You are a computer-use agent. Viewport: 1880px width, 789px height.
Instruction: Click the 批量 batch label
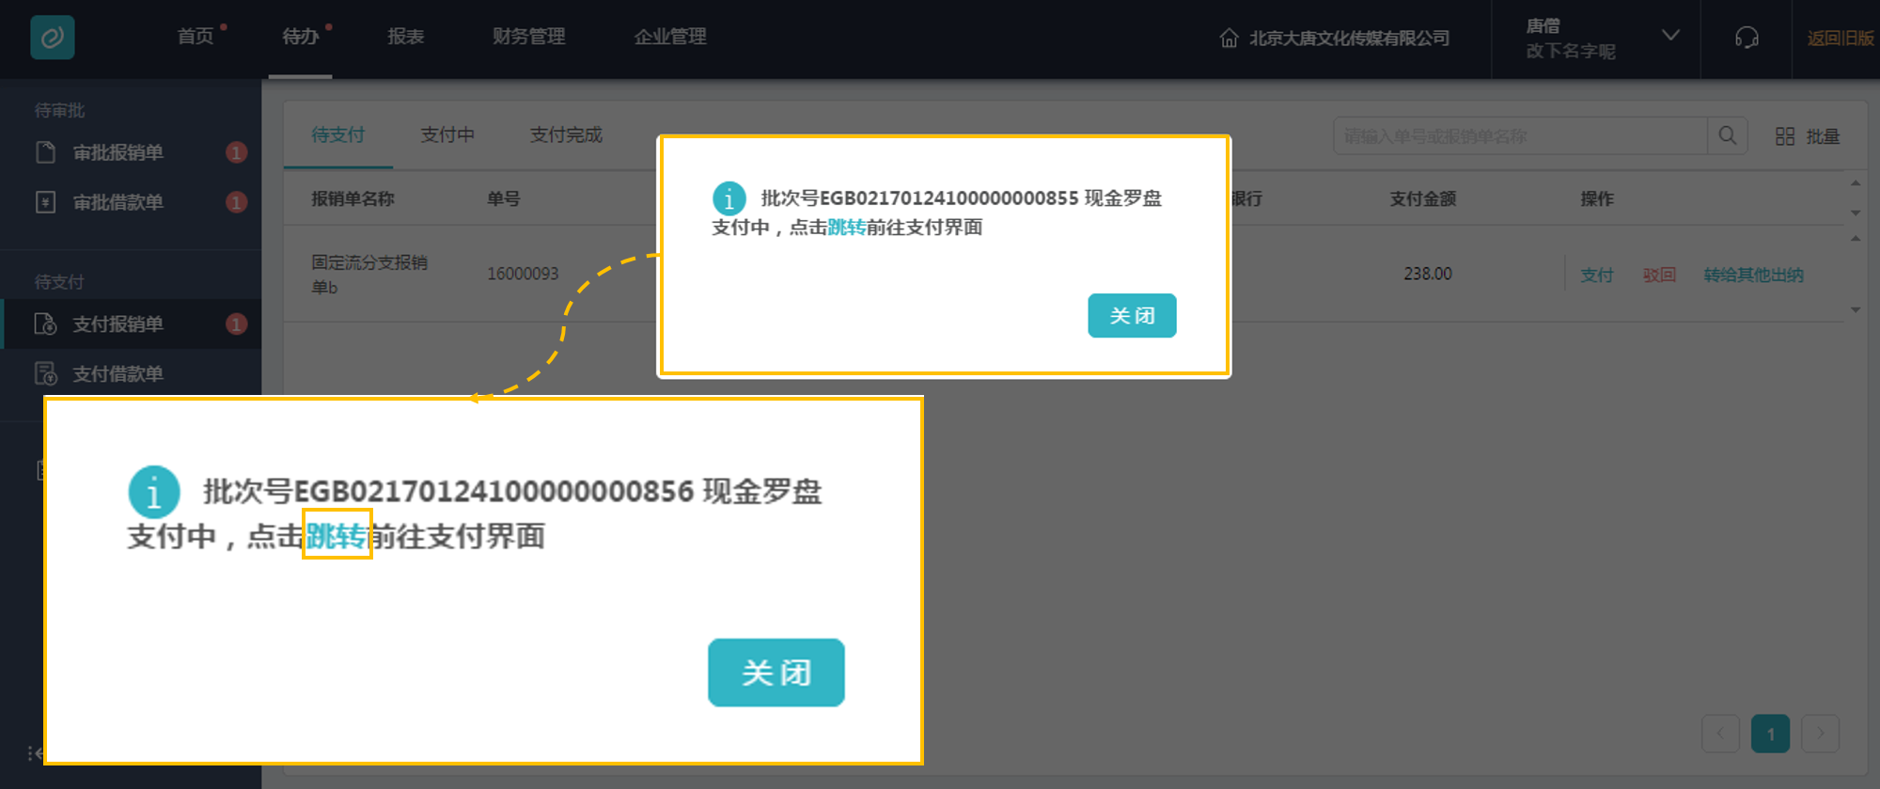1823,136
